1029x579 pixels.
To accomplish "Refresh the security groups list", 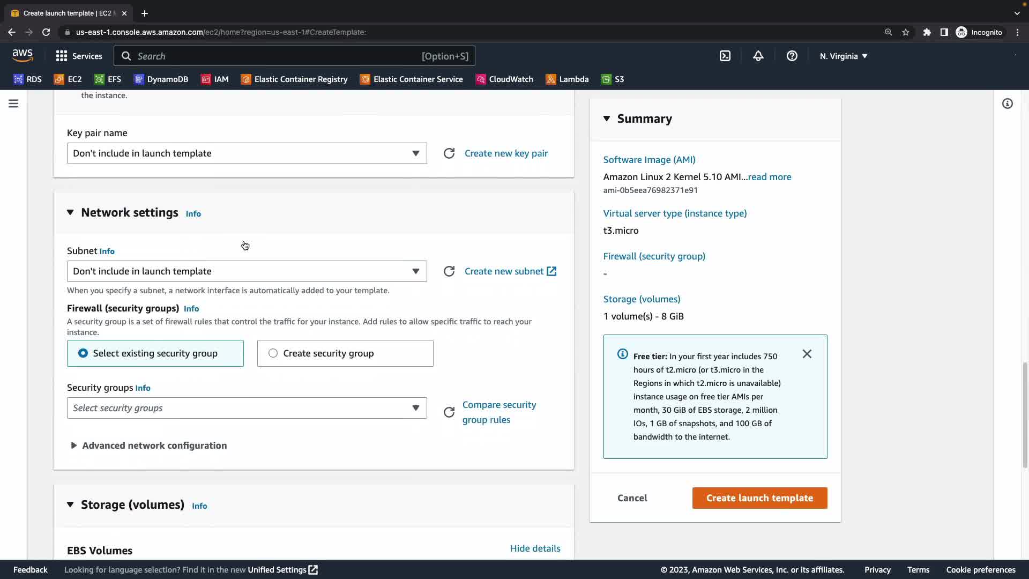I will (449, 412).
